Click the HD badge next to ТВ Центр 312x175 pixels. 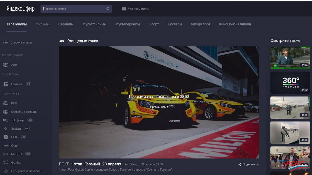tap(30, 120)
